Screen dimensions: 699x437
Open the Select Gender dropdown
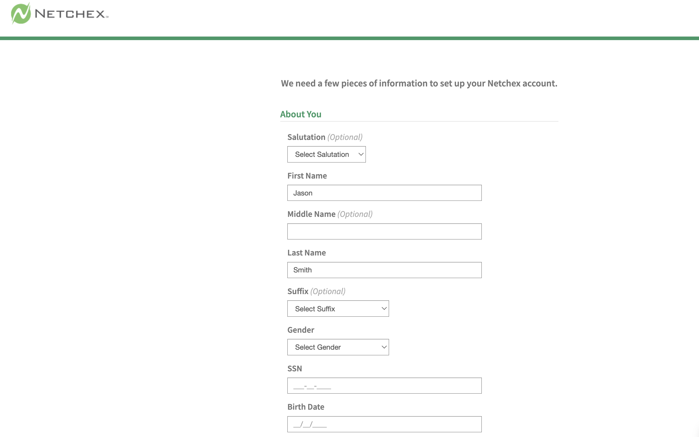click(338, 347)
